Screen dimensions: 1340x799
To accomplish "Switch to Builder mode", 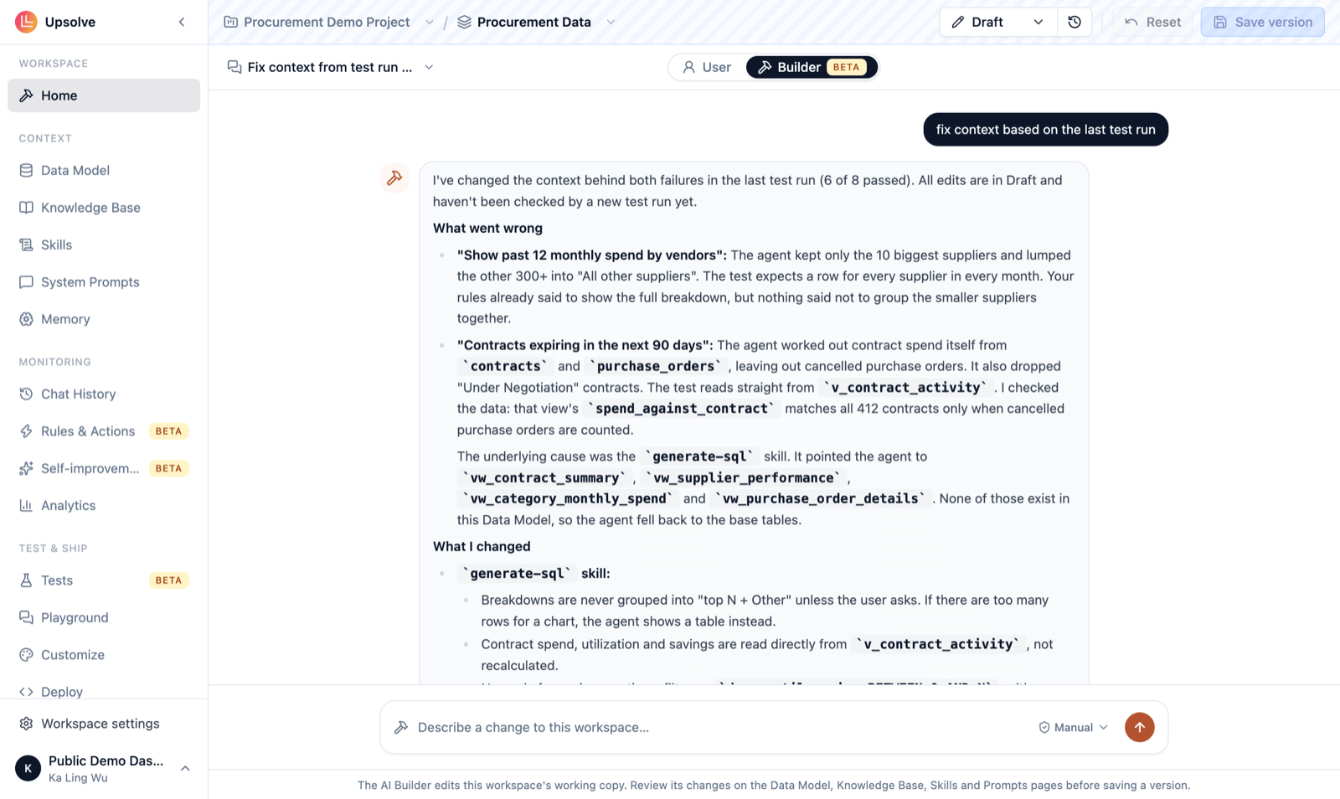I will (x=811, y=67).
